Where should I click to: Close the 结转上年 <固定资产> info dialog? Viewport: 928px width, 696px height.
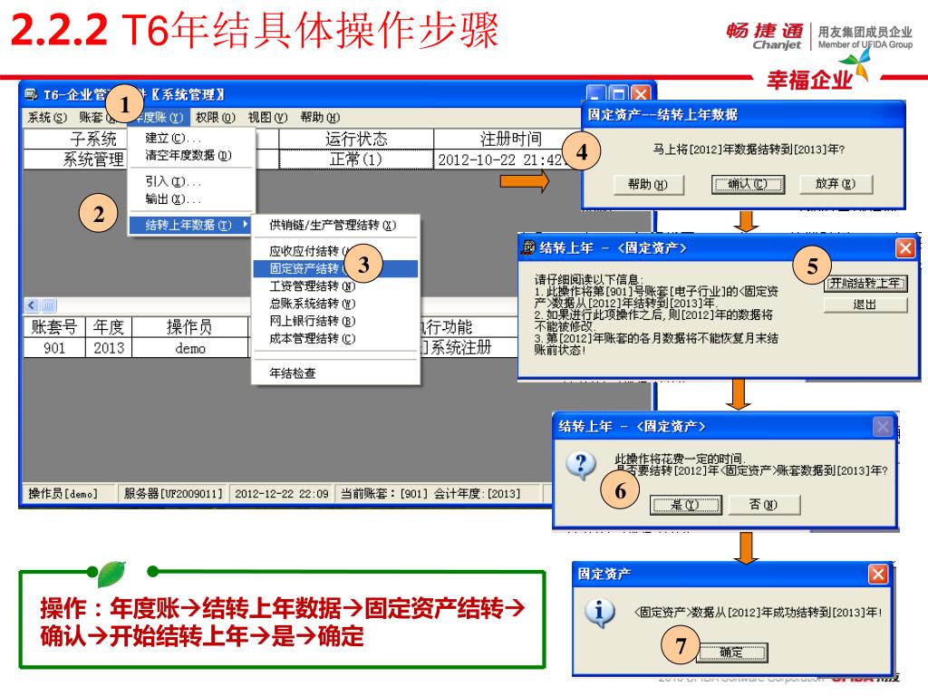905,248
